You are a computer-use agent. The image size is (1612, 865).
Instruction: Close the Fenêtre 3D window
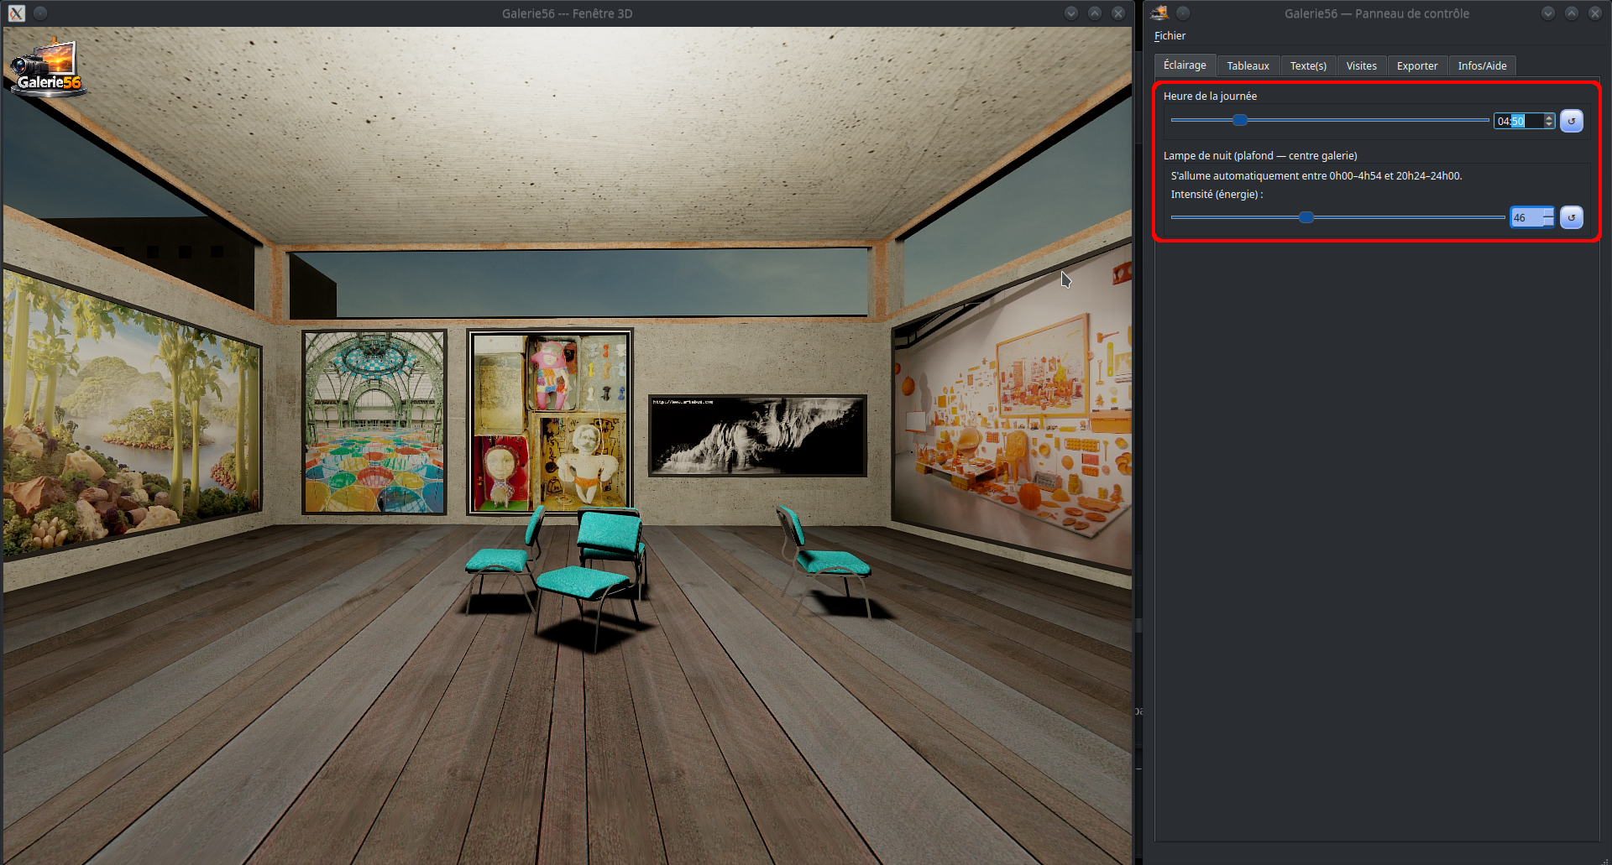1118,13
